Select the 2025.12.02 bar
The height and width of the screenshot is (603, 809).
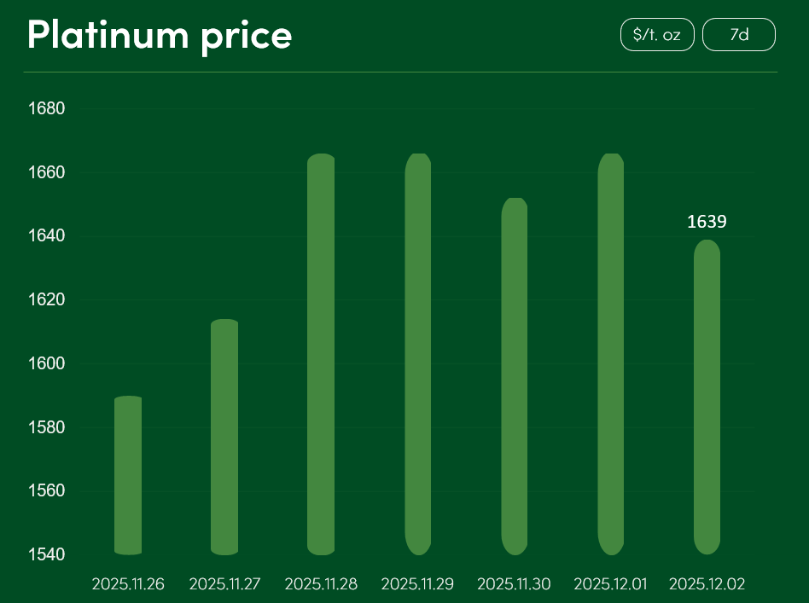click(x=707, y=397)
